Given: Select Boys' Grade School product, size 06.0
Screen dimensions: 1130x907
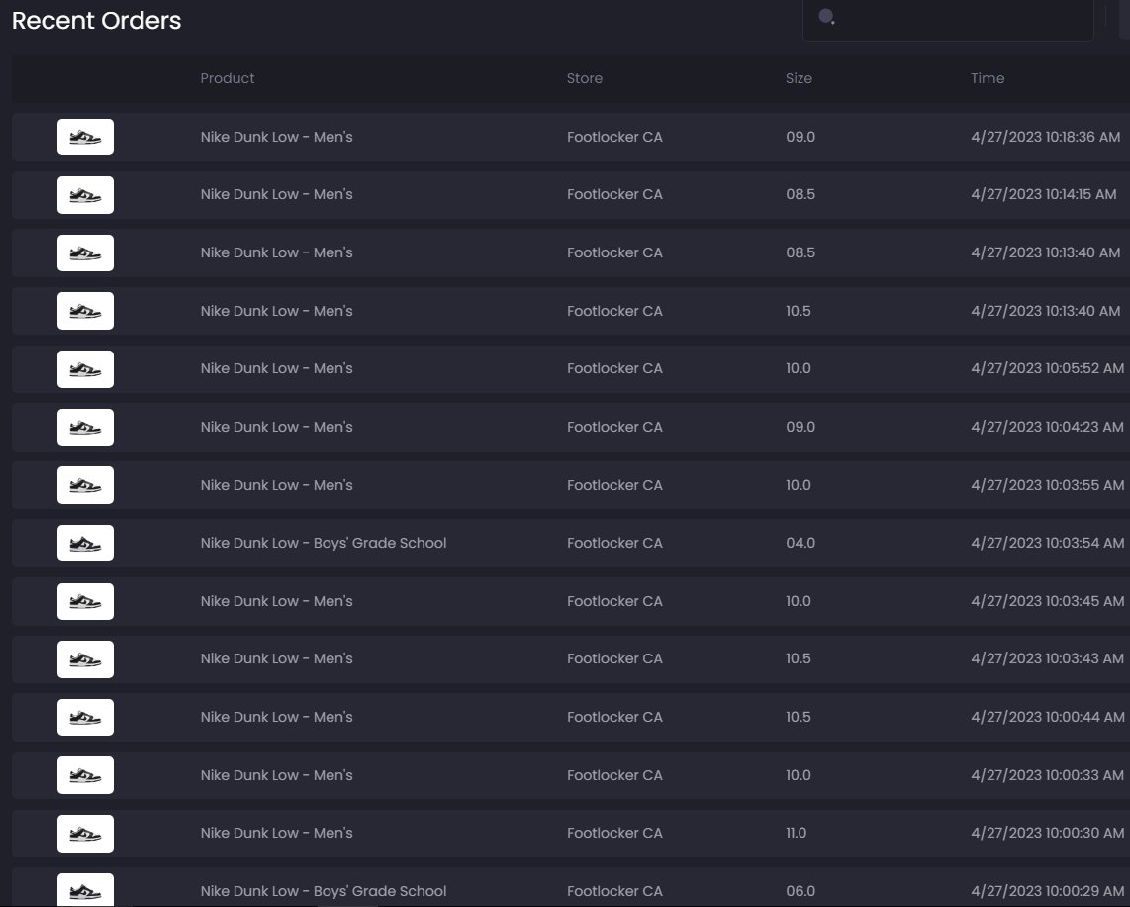Looking at the screenshot, I should (324, 891).
